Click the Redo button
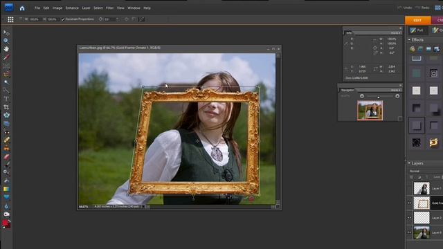The height and width of the screenshot is (249, 443). tap(422, 8)
